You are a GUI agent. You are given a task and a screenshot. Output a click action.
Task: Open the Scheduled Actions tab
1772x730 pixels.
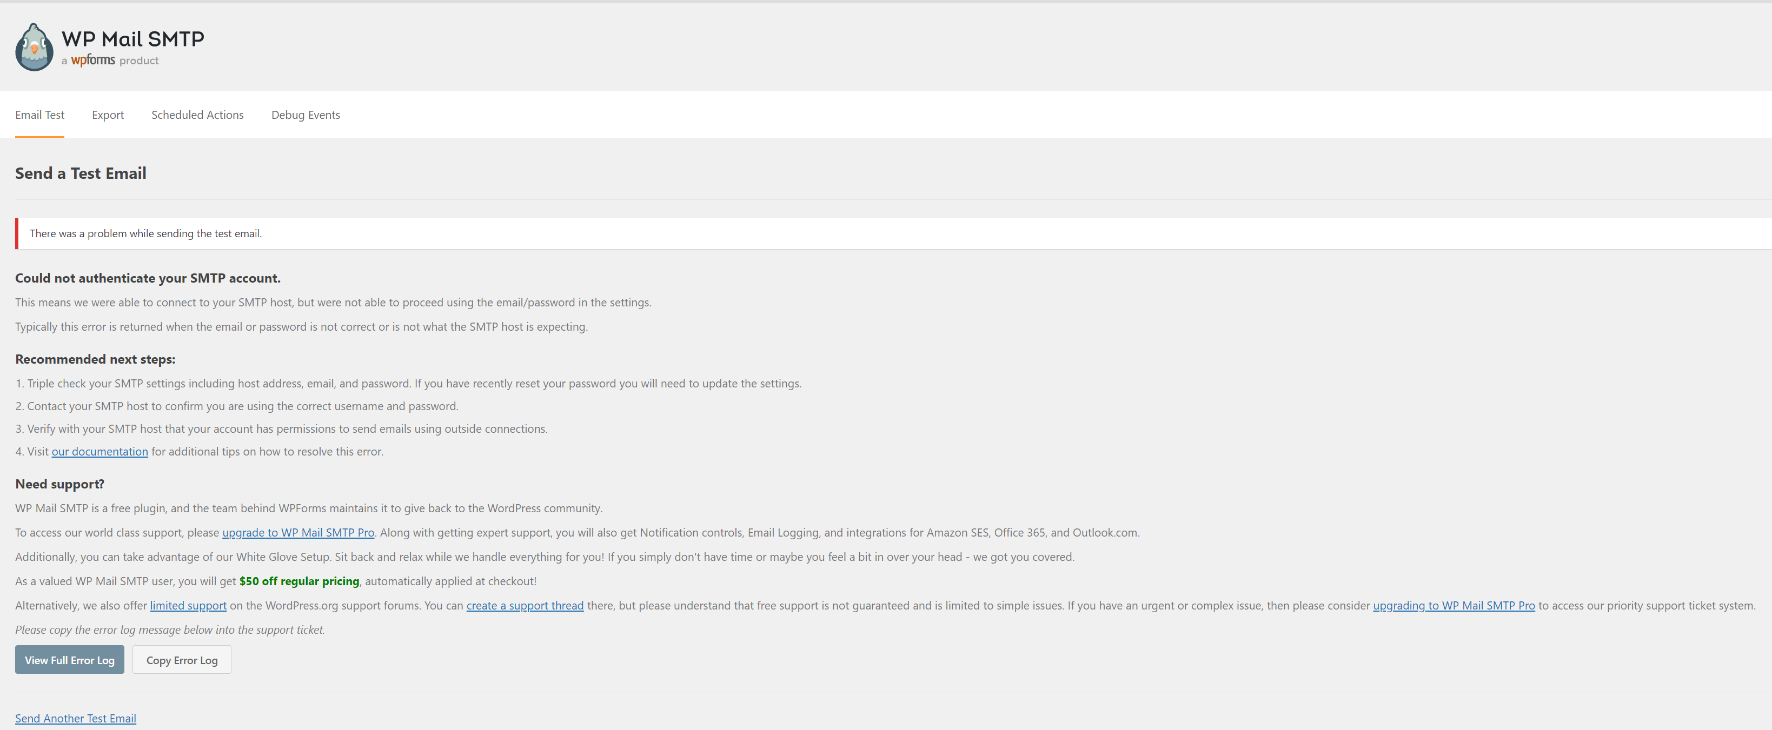pos(197,115)
